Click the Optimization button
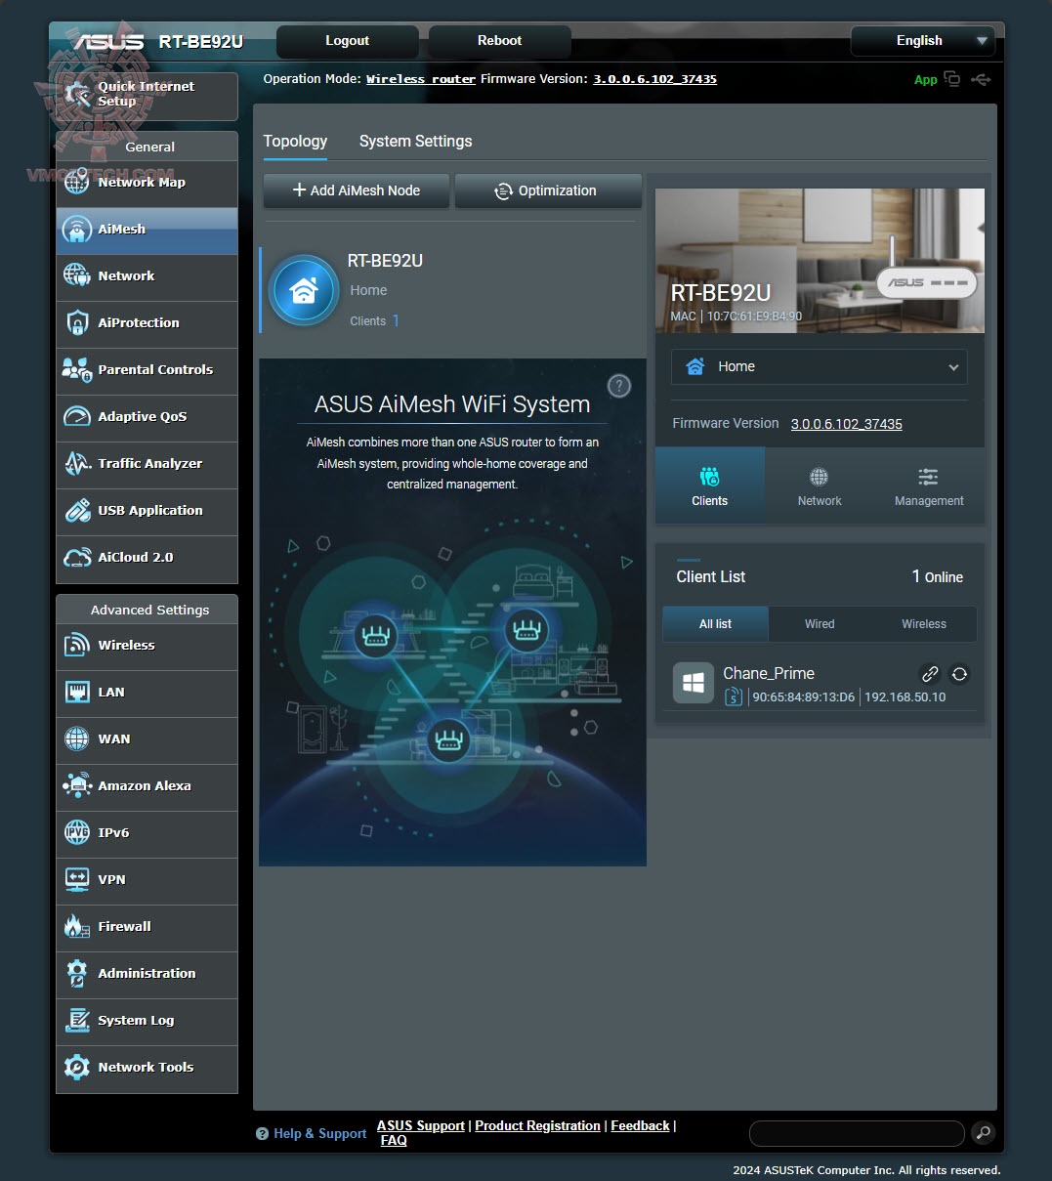This screenshot has width=1052, height=1181. [548, 190]
